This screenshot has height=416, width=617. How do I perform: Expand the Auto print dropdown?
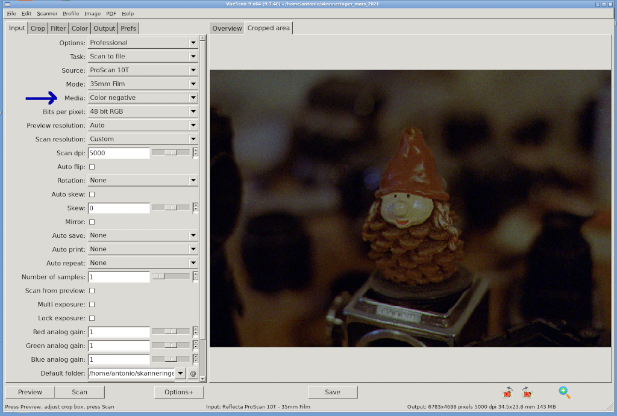click(142, 249)
